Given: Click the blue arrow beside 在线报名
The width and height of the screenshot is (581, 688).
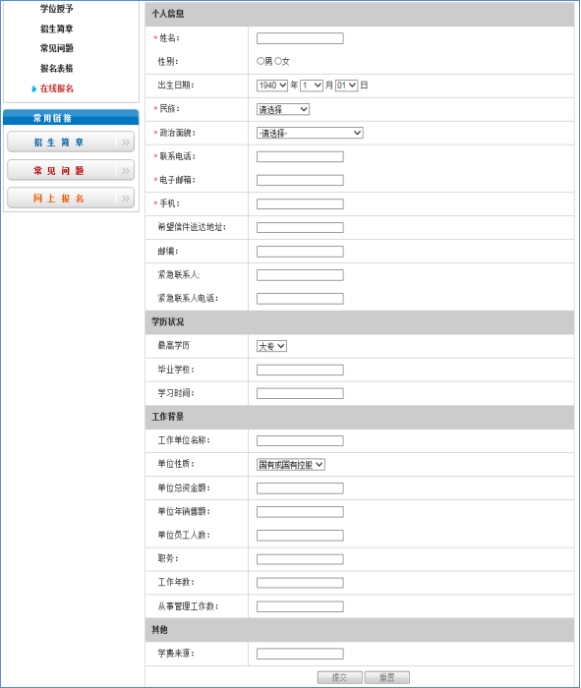Looking at the screenshot, I should pos(34,88).
